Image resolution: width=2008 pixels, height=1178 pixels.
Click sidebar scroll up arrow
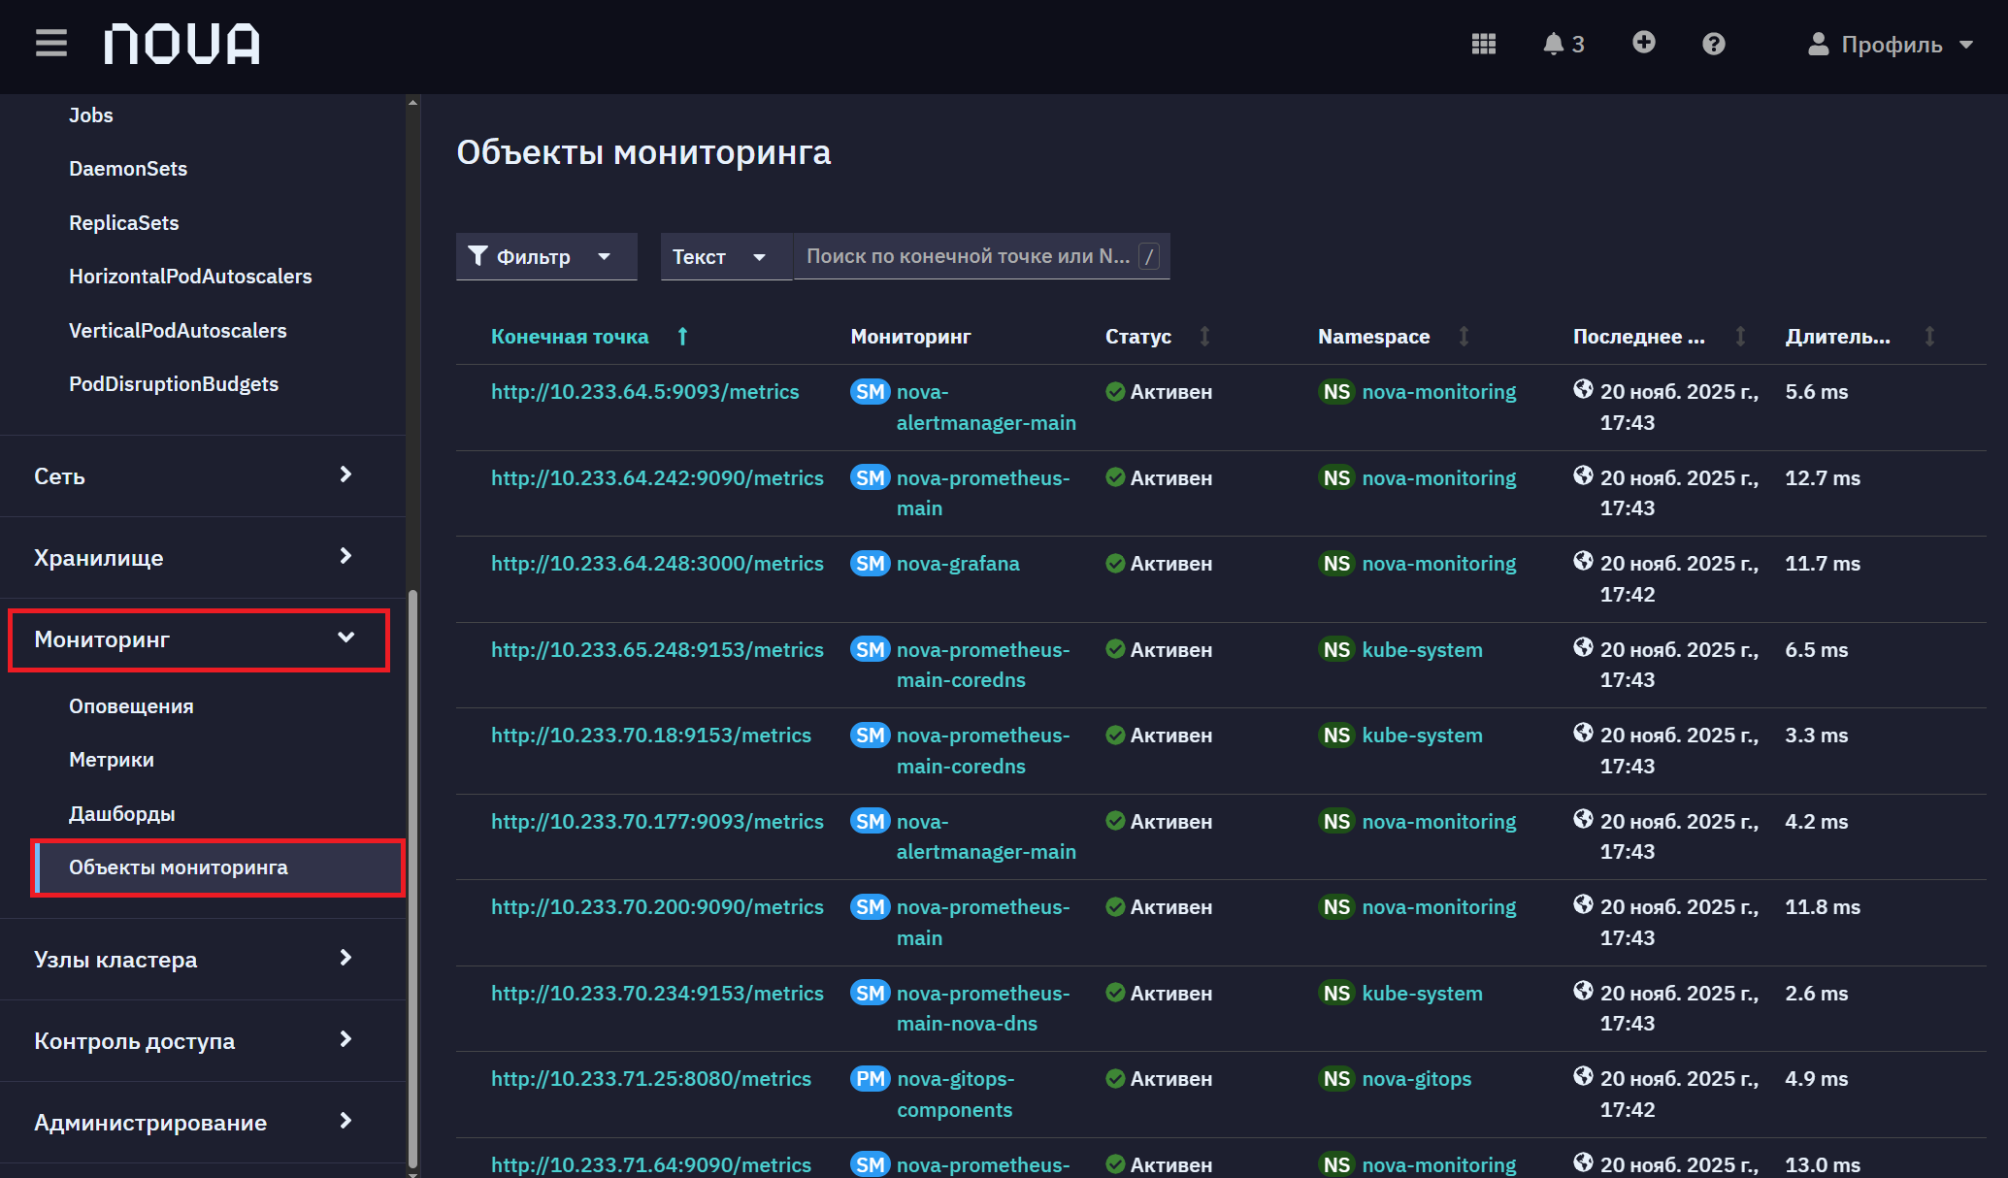(412, 102)
